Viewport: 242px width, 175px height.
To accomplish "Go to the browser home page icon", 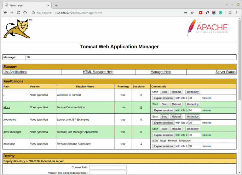I will point(25,13).
